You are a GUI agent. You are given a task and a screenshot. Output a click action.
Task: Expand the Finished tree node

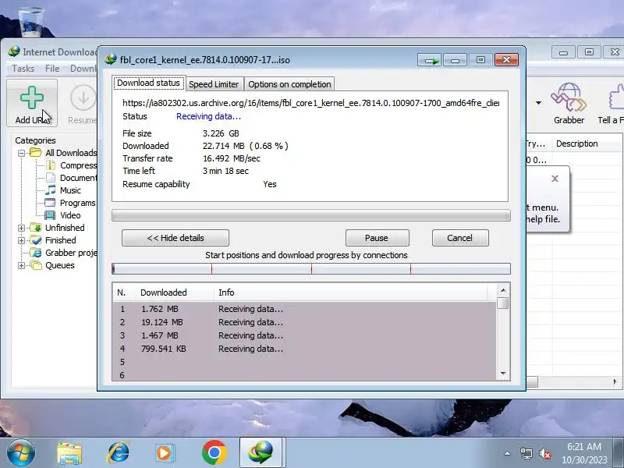22,240
